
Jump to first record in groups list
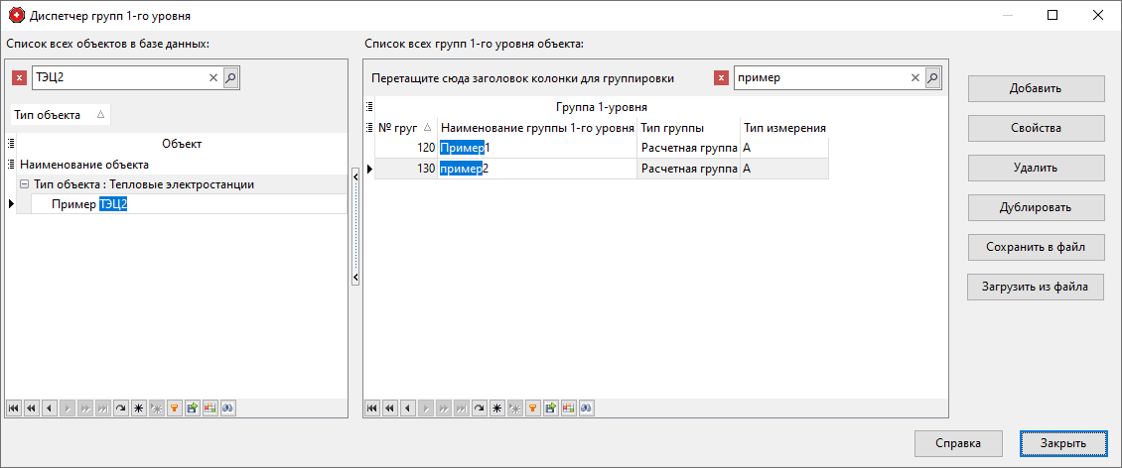click(x=372, y=408)
